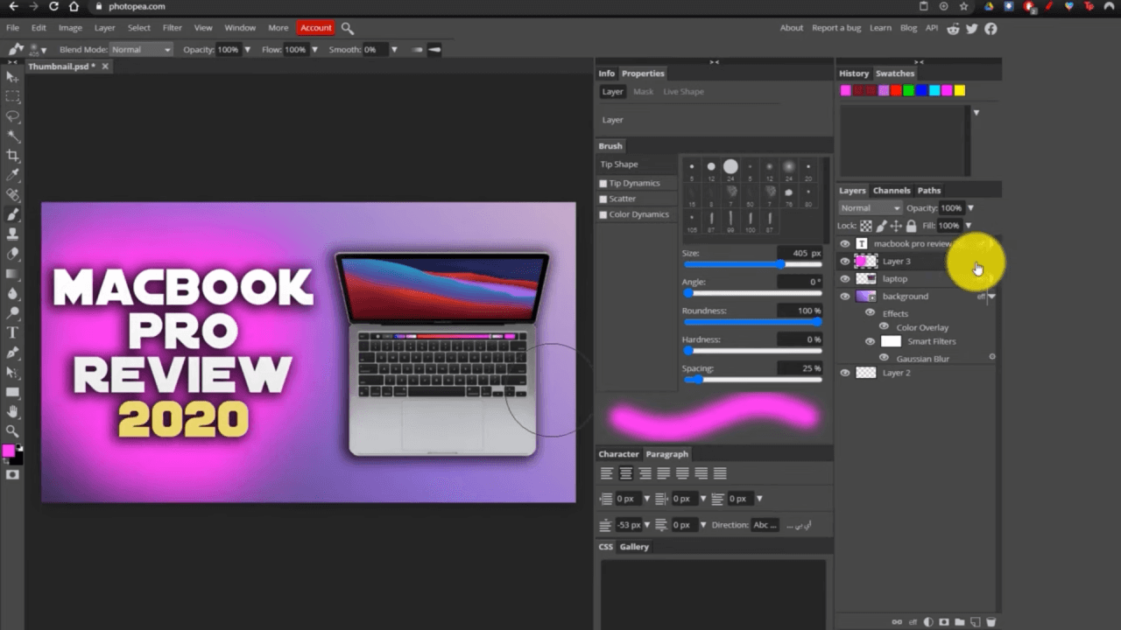1121x630 pixels.
Task: Toggle Quick Mask mode icon
Action: (12, 474)
